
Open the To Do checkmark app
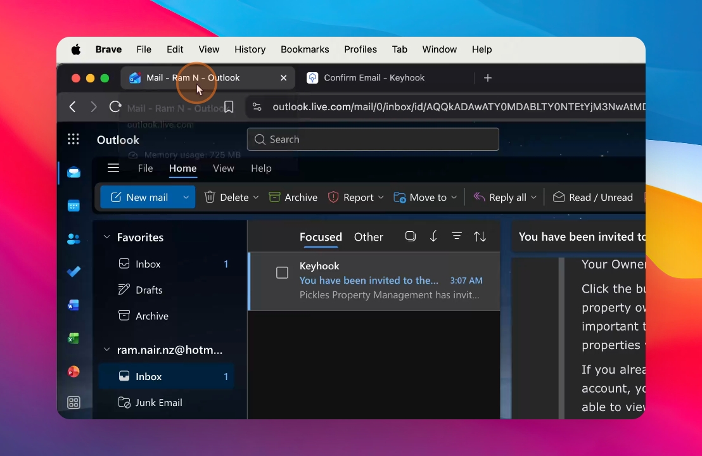click(x=74, y=272)
